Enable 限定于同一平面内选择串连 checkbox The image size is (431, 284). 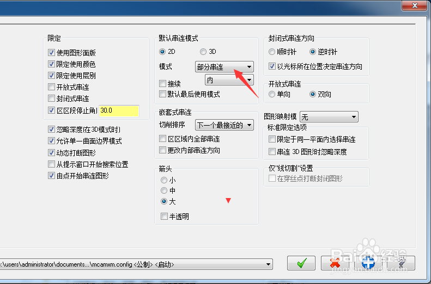pos(272,139)
